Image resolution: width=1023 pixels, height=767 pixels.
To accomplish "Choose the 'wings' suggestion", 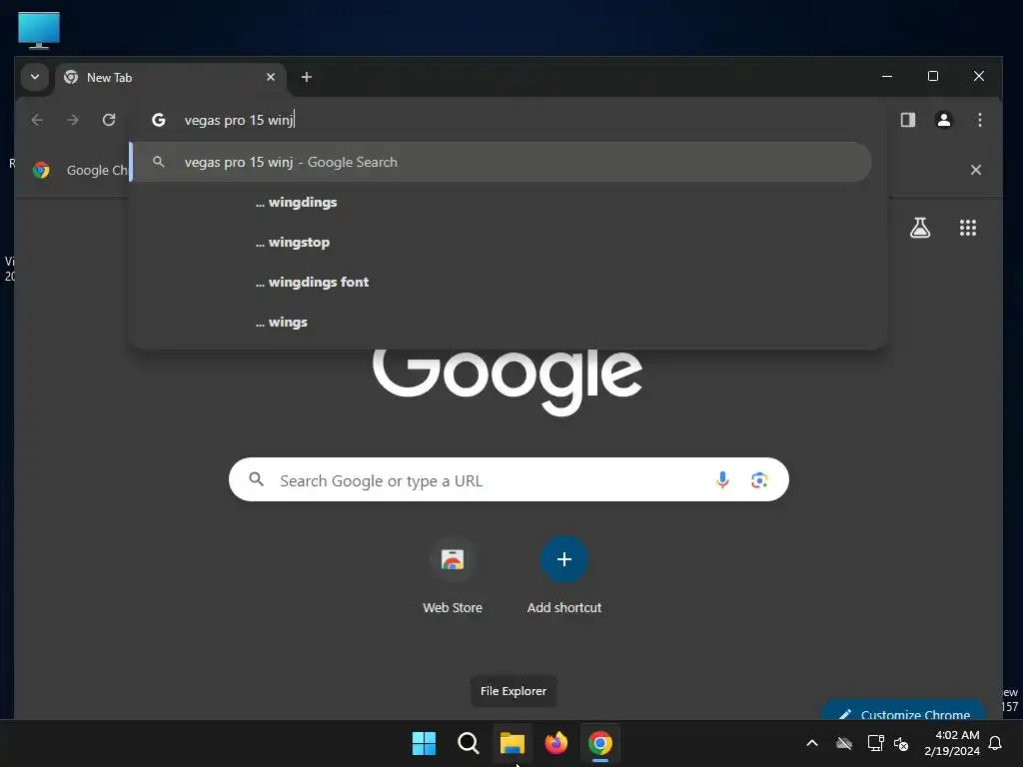I will (502, 323).
